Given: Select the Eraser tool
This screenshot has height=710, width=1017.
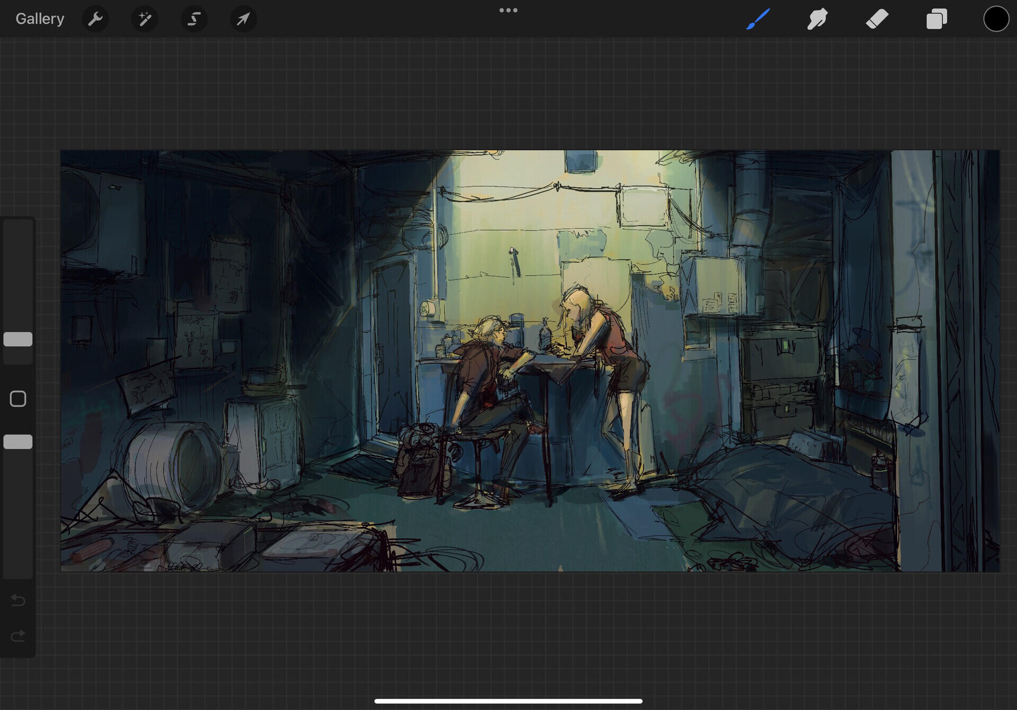Looking at the screenshot, I should (877, 19).
